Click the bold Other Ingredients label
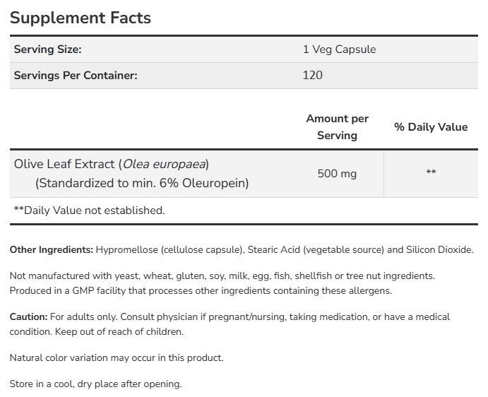This screenshot has width=488, height=397. pos(52,250)
